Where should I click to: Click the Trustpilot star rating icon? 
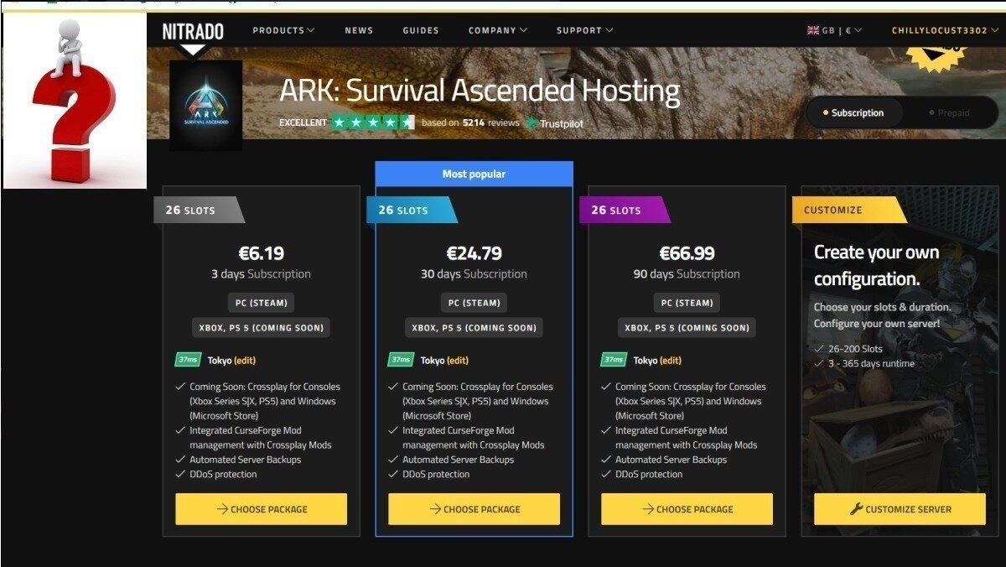373,122
